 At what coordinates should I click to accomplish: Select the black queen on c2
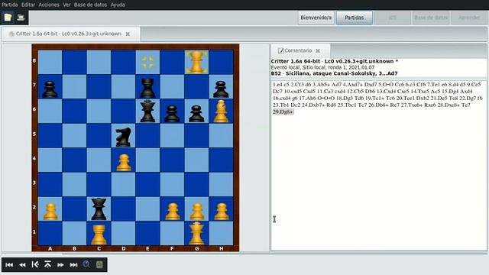point(99,209)
